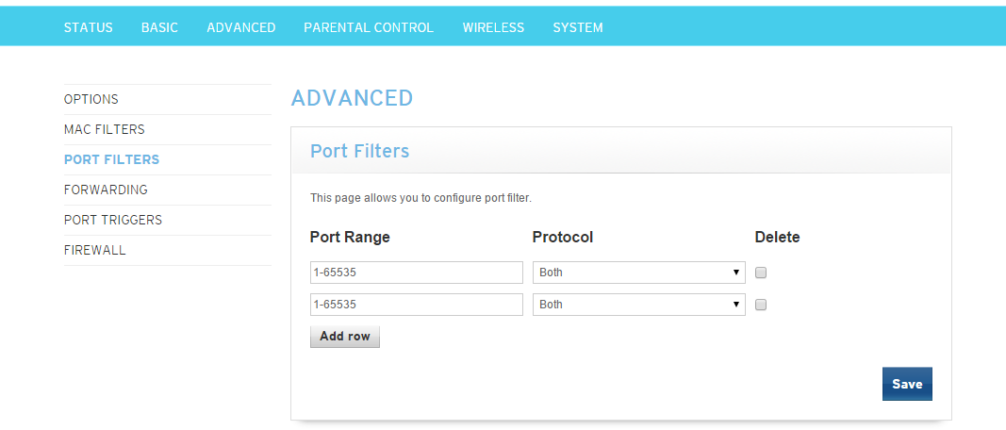Image resolution: width=1006 pixels, height=430 pixels.
Task: Go to the BASIC tab
Action: 159,27
